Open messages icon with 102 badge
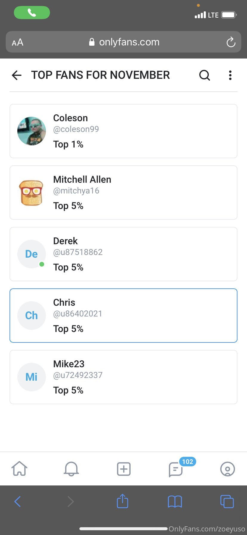 tap(176, 469)
